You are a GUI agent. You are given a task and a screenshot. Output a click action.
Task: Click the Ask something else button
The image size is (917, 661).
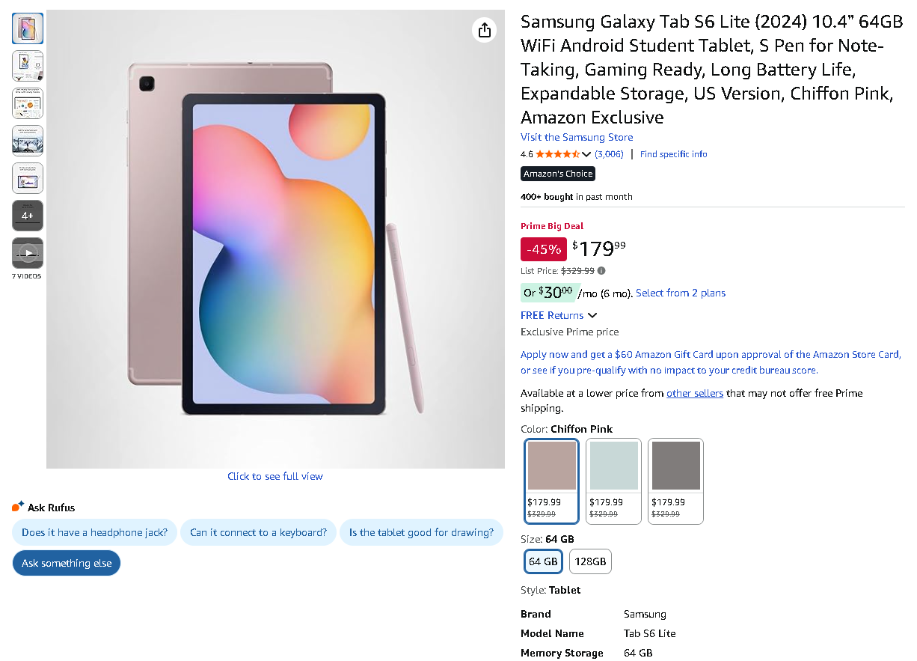point(66,563)
